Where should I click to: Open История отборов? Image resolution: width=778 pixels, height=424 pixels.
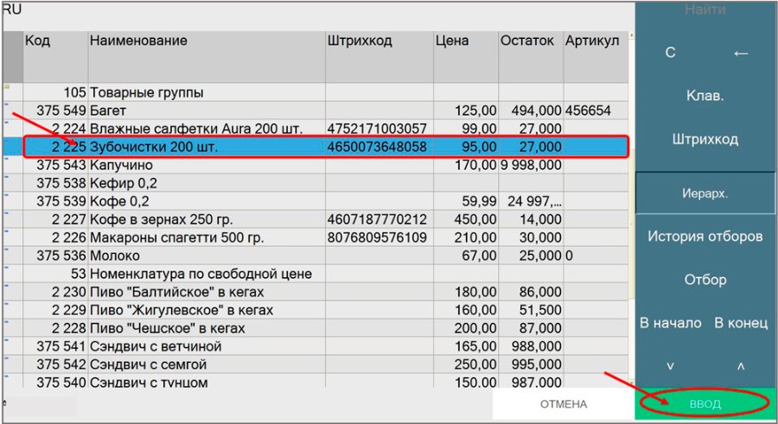pos(705,236)
